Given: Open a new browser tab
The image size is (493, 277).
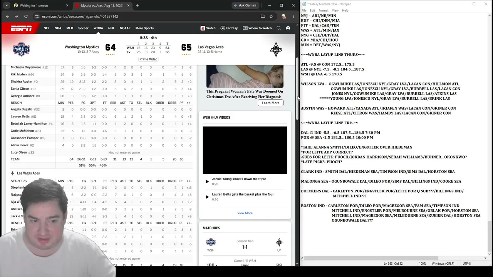Looking at the screenshot, I should point(138,5).
